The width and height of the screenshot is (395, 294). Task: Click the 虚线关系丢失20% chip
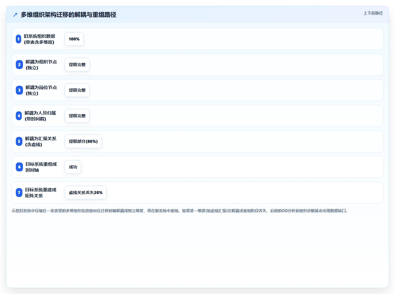click(86, 193)
